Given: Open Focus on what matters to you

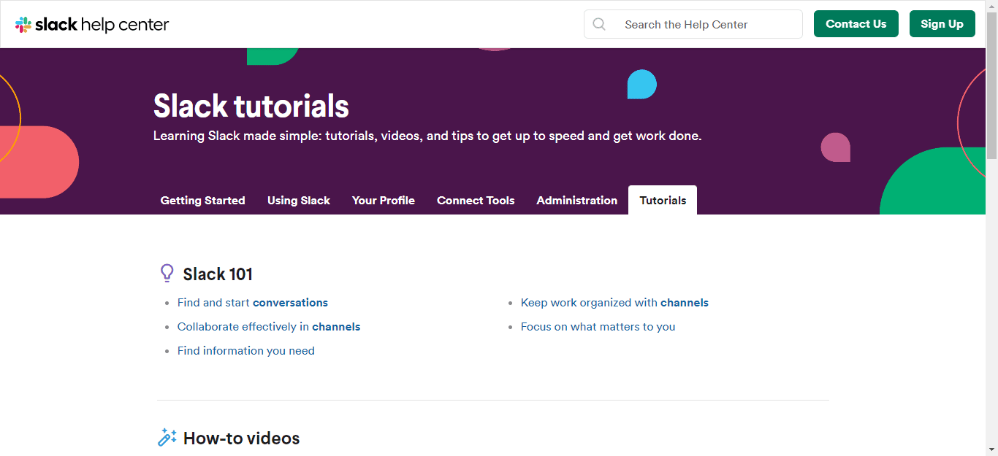Looking at the screenshot, I should point(598,326).
